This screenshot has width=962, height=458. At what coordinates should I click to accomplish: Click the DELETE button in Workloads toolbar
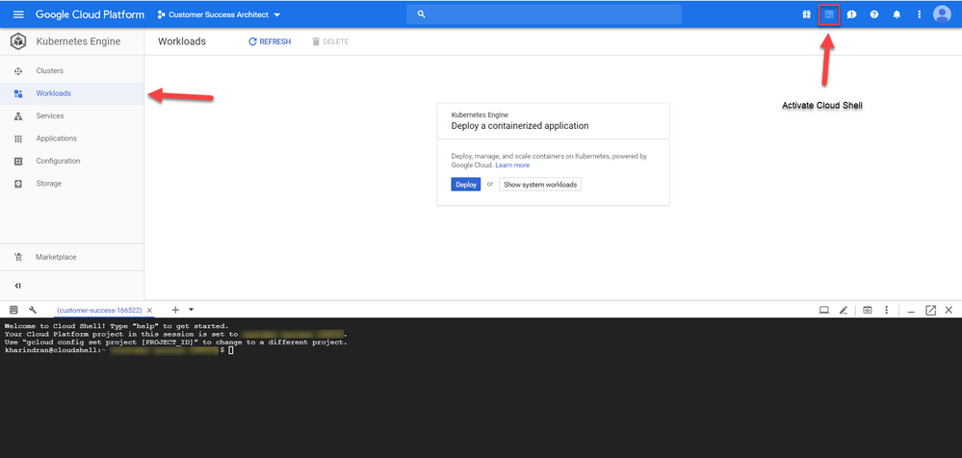pyautogui.click(x=330, y=41)
